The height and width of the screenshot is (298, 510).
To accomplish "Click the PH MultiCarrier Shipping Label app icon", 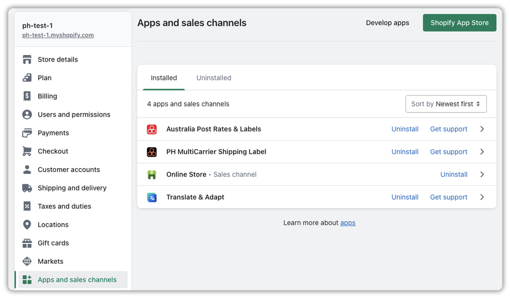I will point(151,152).
